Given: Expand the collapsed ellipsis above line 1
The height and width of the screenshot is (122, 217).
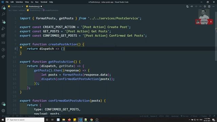Looking at the screenshot, I should [21, 14].
